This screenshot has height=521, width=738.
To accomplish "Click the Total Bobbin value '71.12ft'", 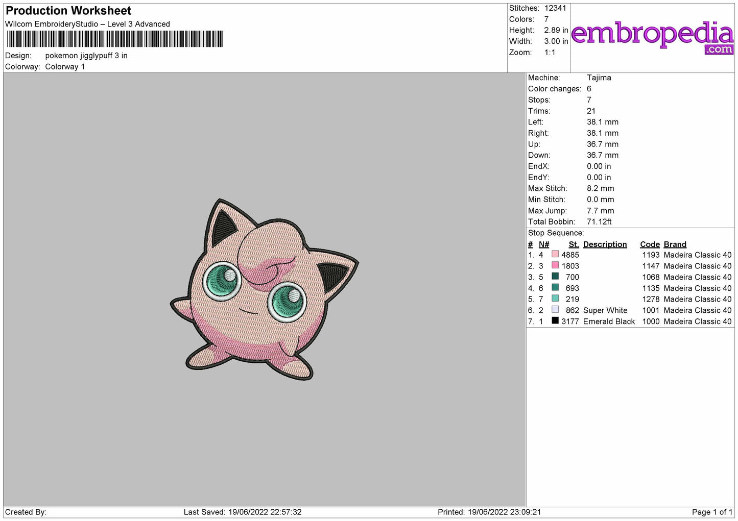I will tap(599, 221).
